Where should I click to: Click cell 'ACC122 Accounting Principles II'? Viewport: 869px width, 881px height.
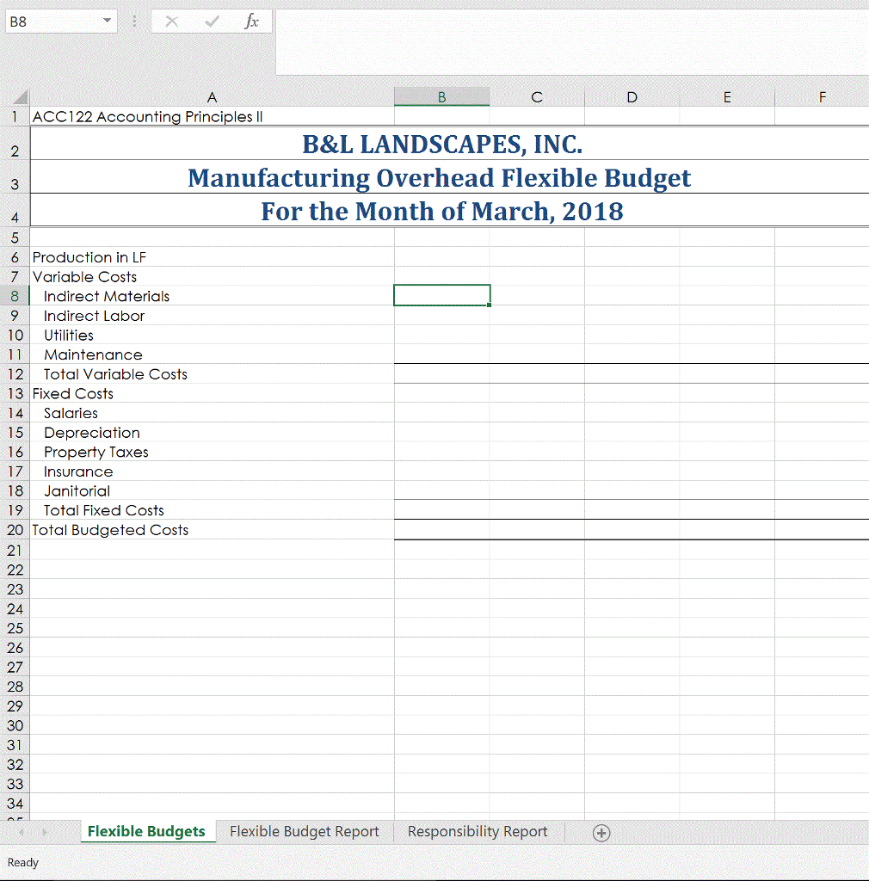tap(212, 117)
